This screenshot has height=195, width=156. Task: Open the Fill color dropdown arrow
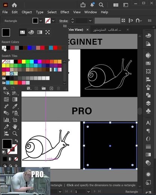pos(40,21)
